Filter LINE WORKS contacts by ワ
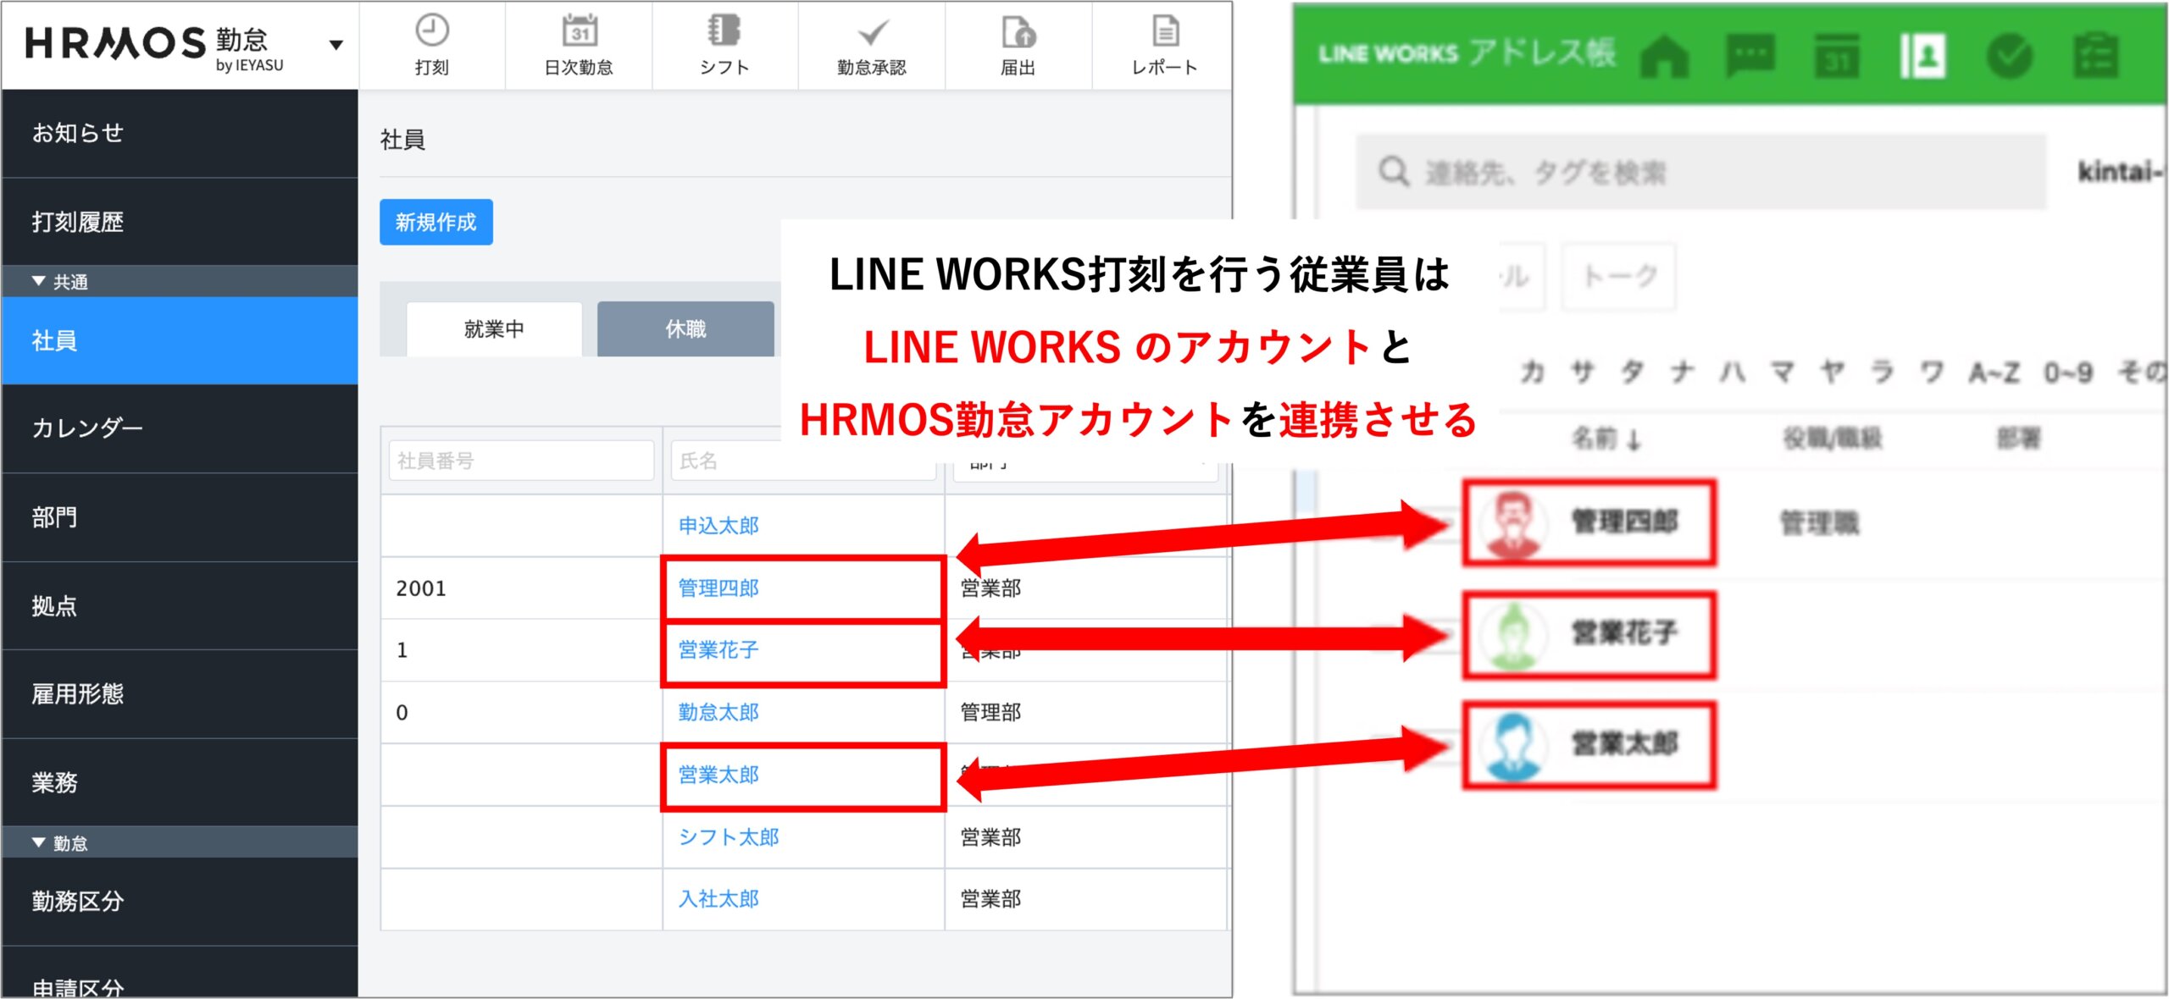The width and height of the screenshot is (2169, 999). [1933, 372]
